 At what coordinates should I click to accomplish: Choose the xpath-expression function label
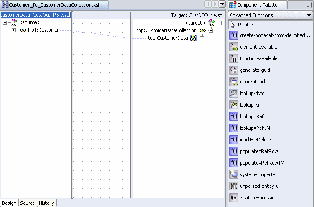(x=258, y=198)
